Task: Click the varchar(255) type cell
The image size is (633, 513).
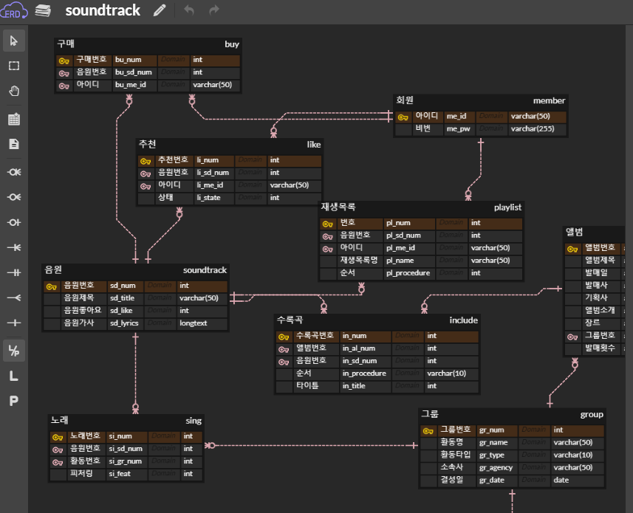Action: [537, 128]
